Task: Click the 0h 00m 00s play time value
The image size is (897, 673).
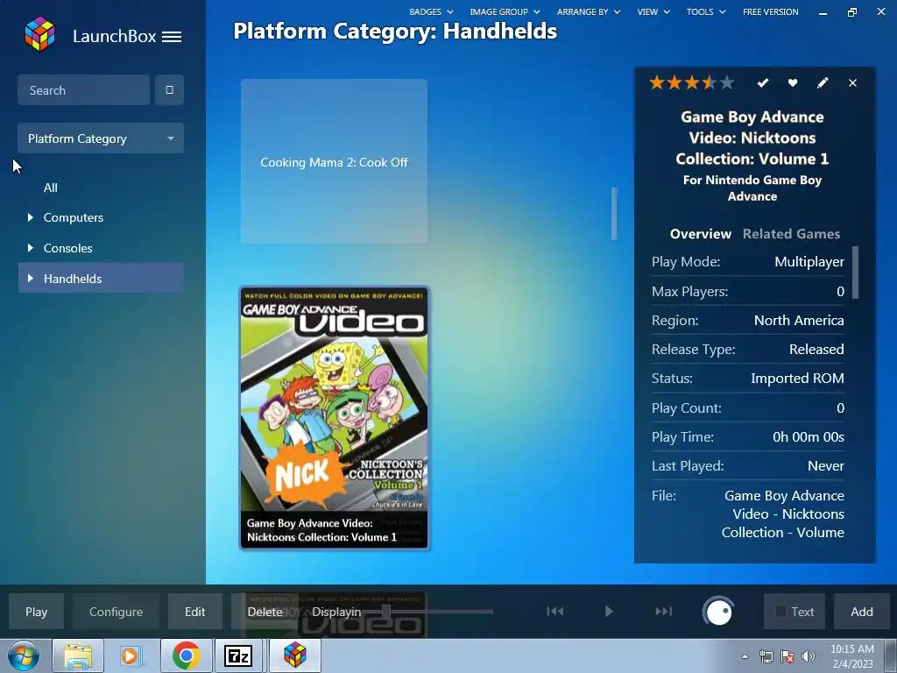Action: pos(809,436)
